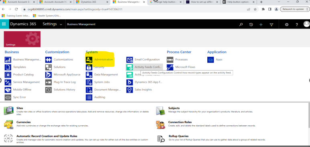This screenshot has height=147, width=310.
Task: Click the vertical scrollbar on the right
Action: click(x=309, y=115)
